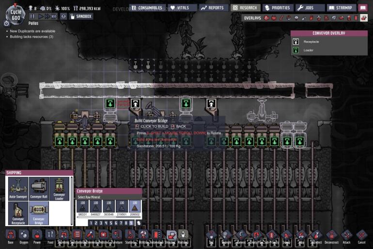Select the Dig tool
The height and width of the screenshot is (249, 373).
(211, 236)
